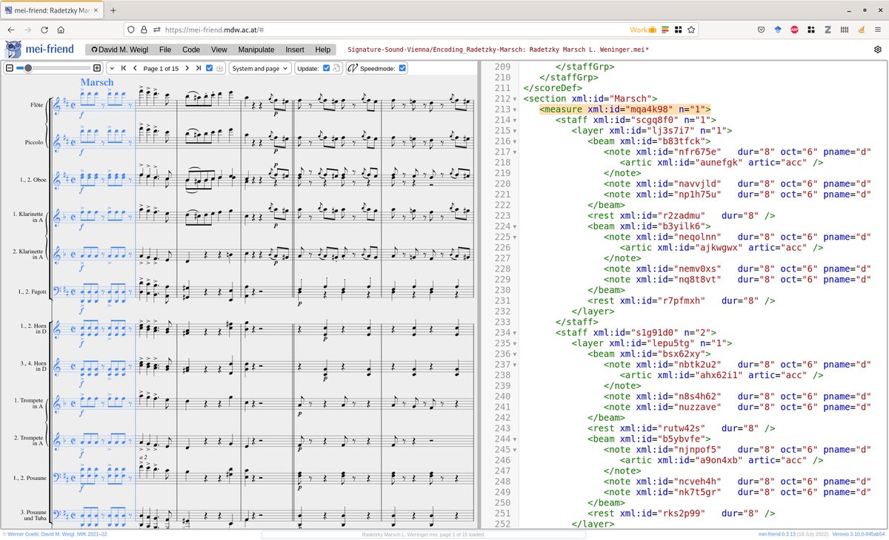The height and width of the screenshot is (540, 889).
Task: Open the View menu
Action: (x=219, y=50)
